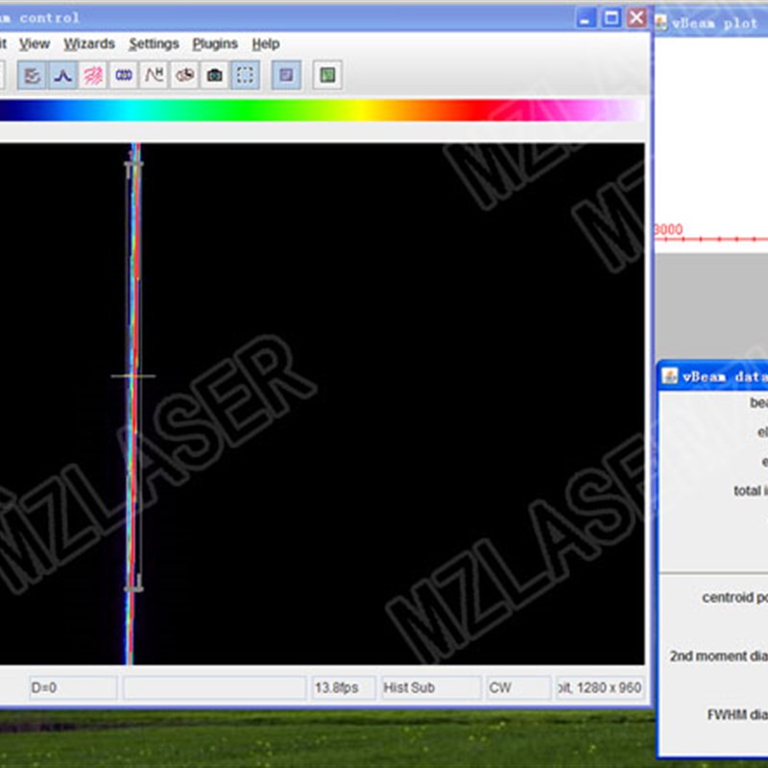Click the CW mode status field
The width and height of the screenshot is (768, 768).
pyautogui.click(x=518, y=688)
